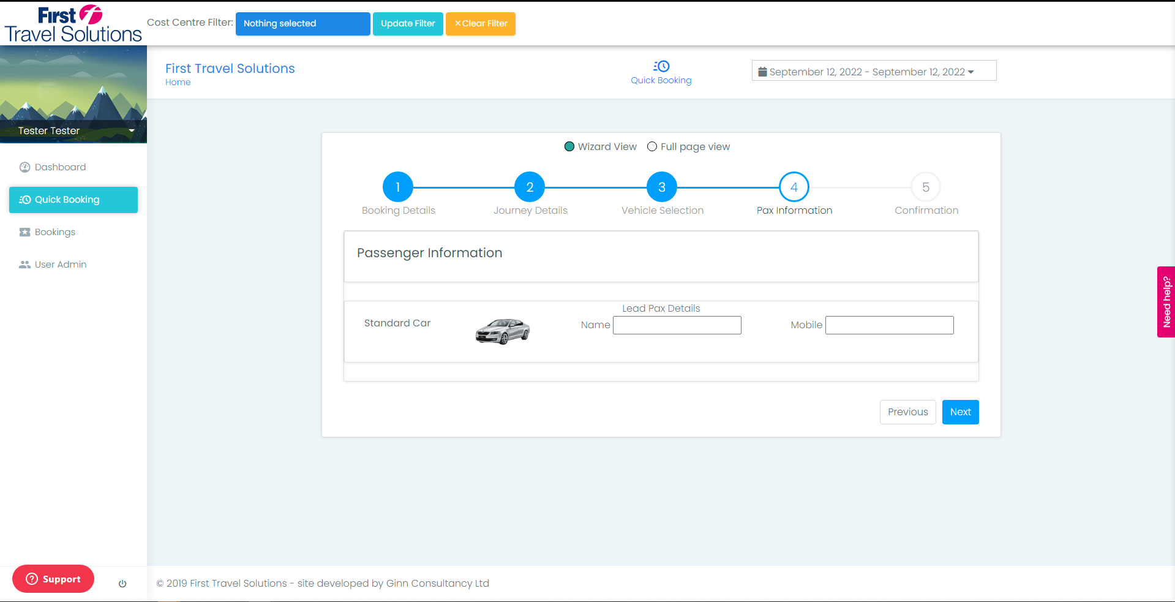Go to step 2 Journey Details

pyautogui.click(x=530, y=187)
